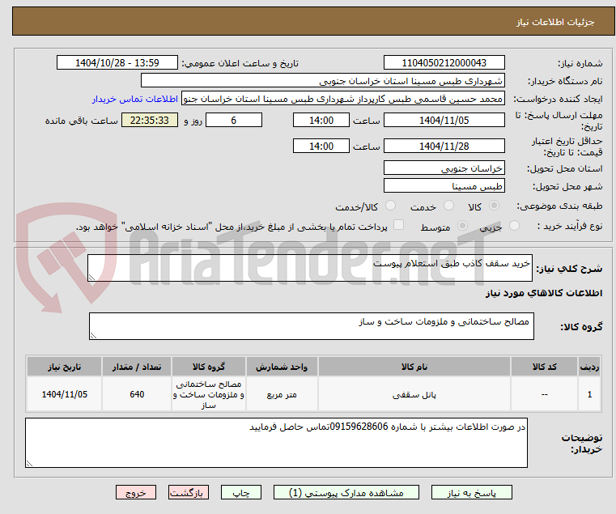Click تعداد / مقدار column header
Image resolution: width=616 pixels, height=514 pixels.
tap(137, 367)
